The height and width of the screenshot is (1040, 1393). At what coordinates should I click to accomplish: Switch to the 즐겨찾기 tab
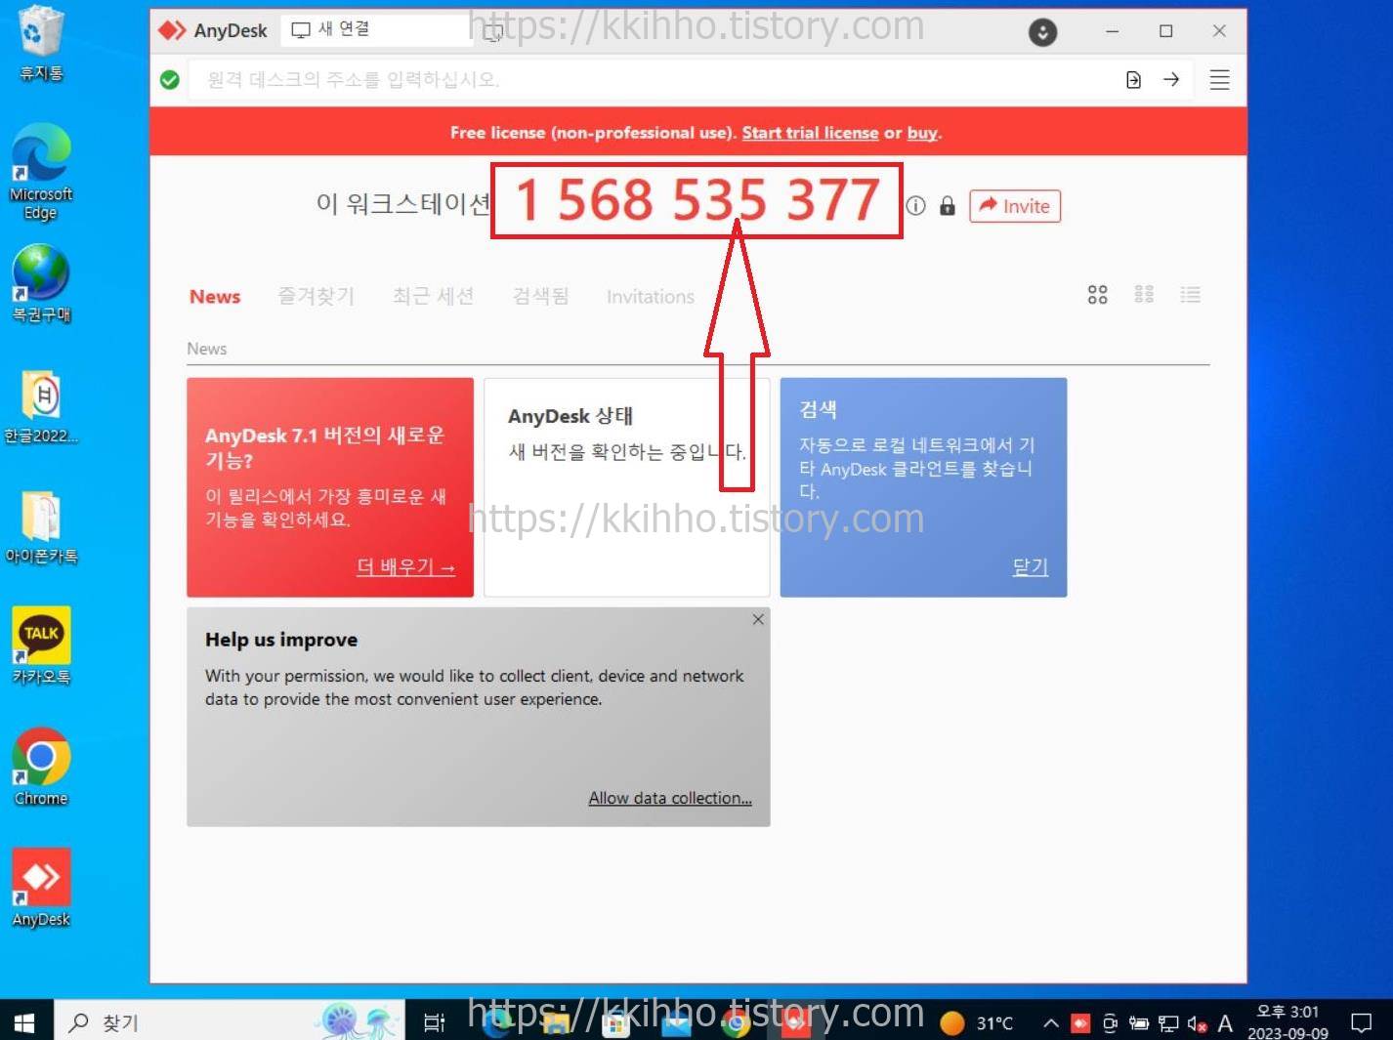coord(316,296)
